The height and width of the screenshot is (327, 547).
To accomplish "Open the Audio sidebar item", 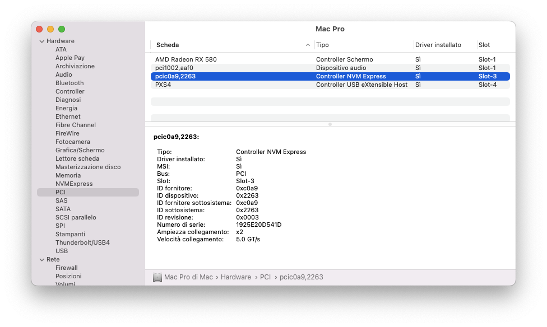I will pyautogui.click(x=64, y=74).
